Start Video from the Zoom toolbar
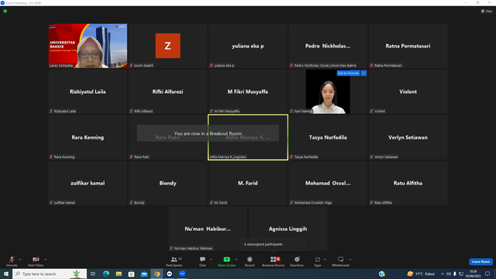 point(36,262)
